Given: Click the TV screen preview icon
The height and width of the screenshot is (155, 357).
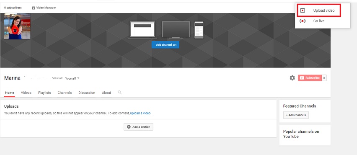Looking at the screenshot, I should tap(176, 30).
